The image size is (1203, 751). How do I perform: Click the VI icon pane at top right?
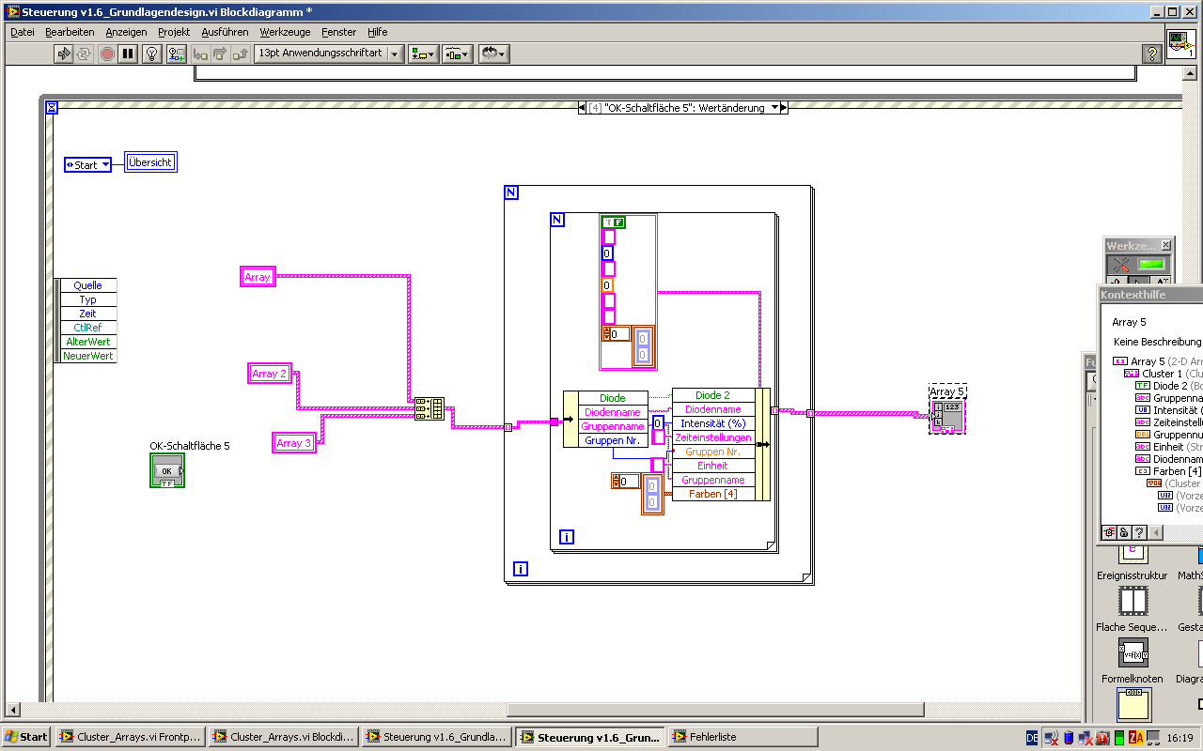pos(1181,44)
